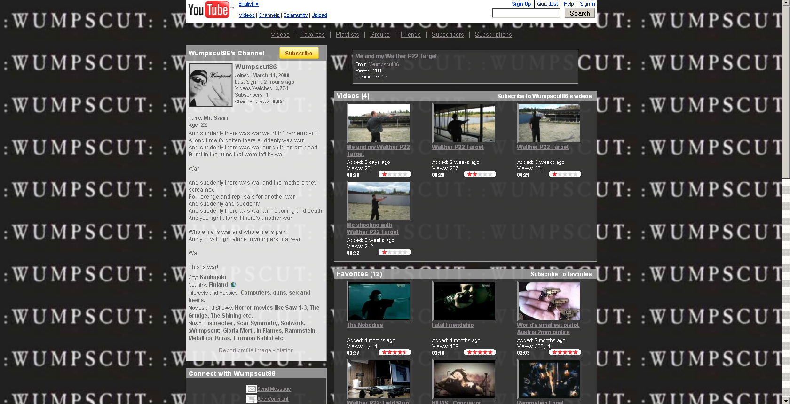Focus the search input field

(x=525, y=13)
